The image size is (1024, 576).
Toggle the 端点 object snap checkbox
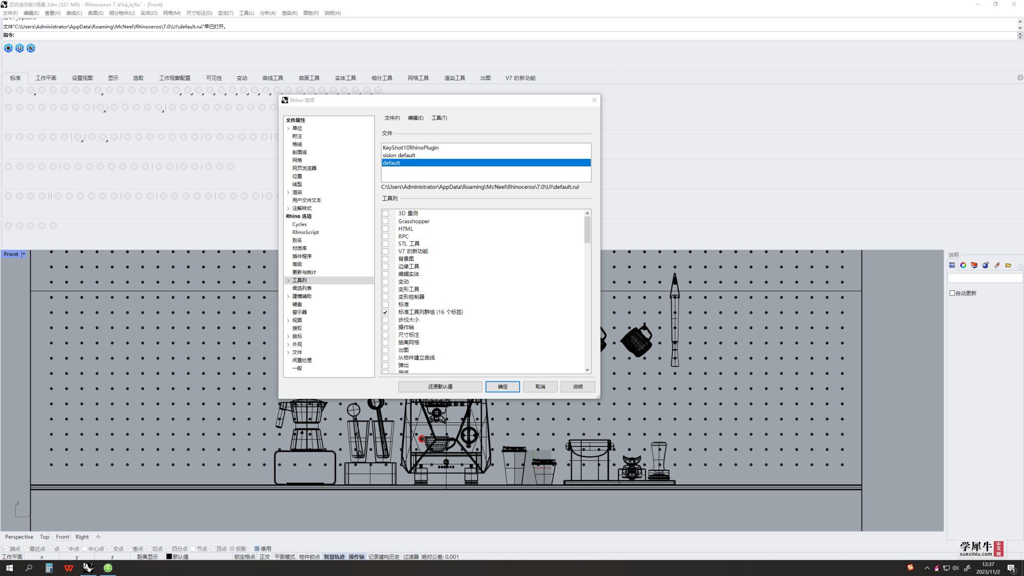[x=6, y=548]
